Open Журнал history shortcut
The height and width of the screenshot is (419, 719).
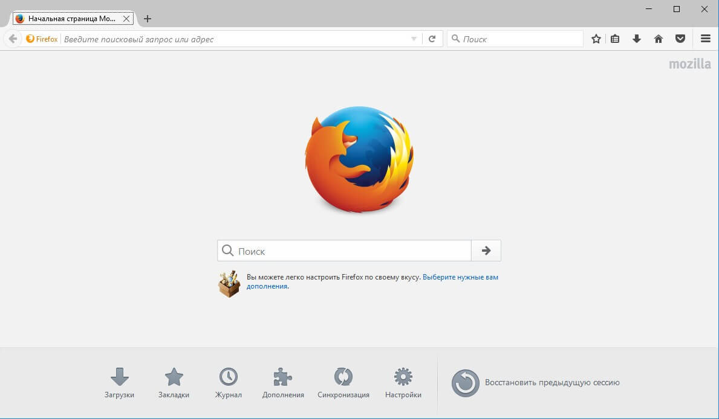click(x=229, y=383)
